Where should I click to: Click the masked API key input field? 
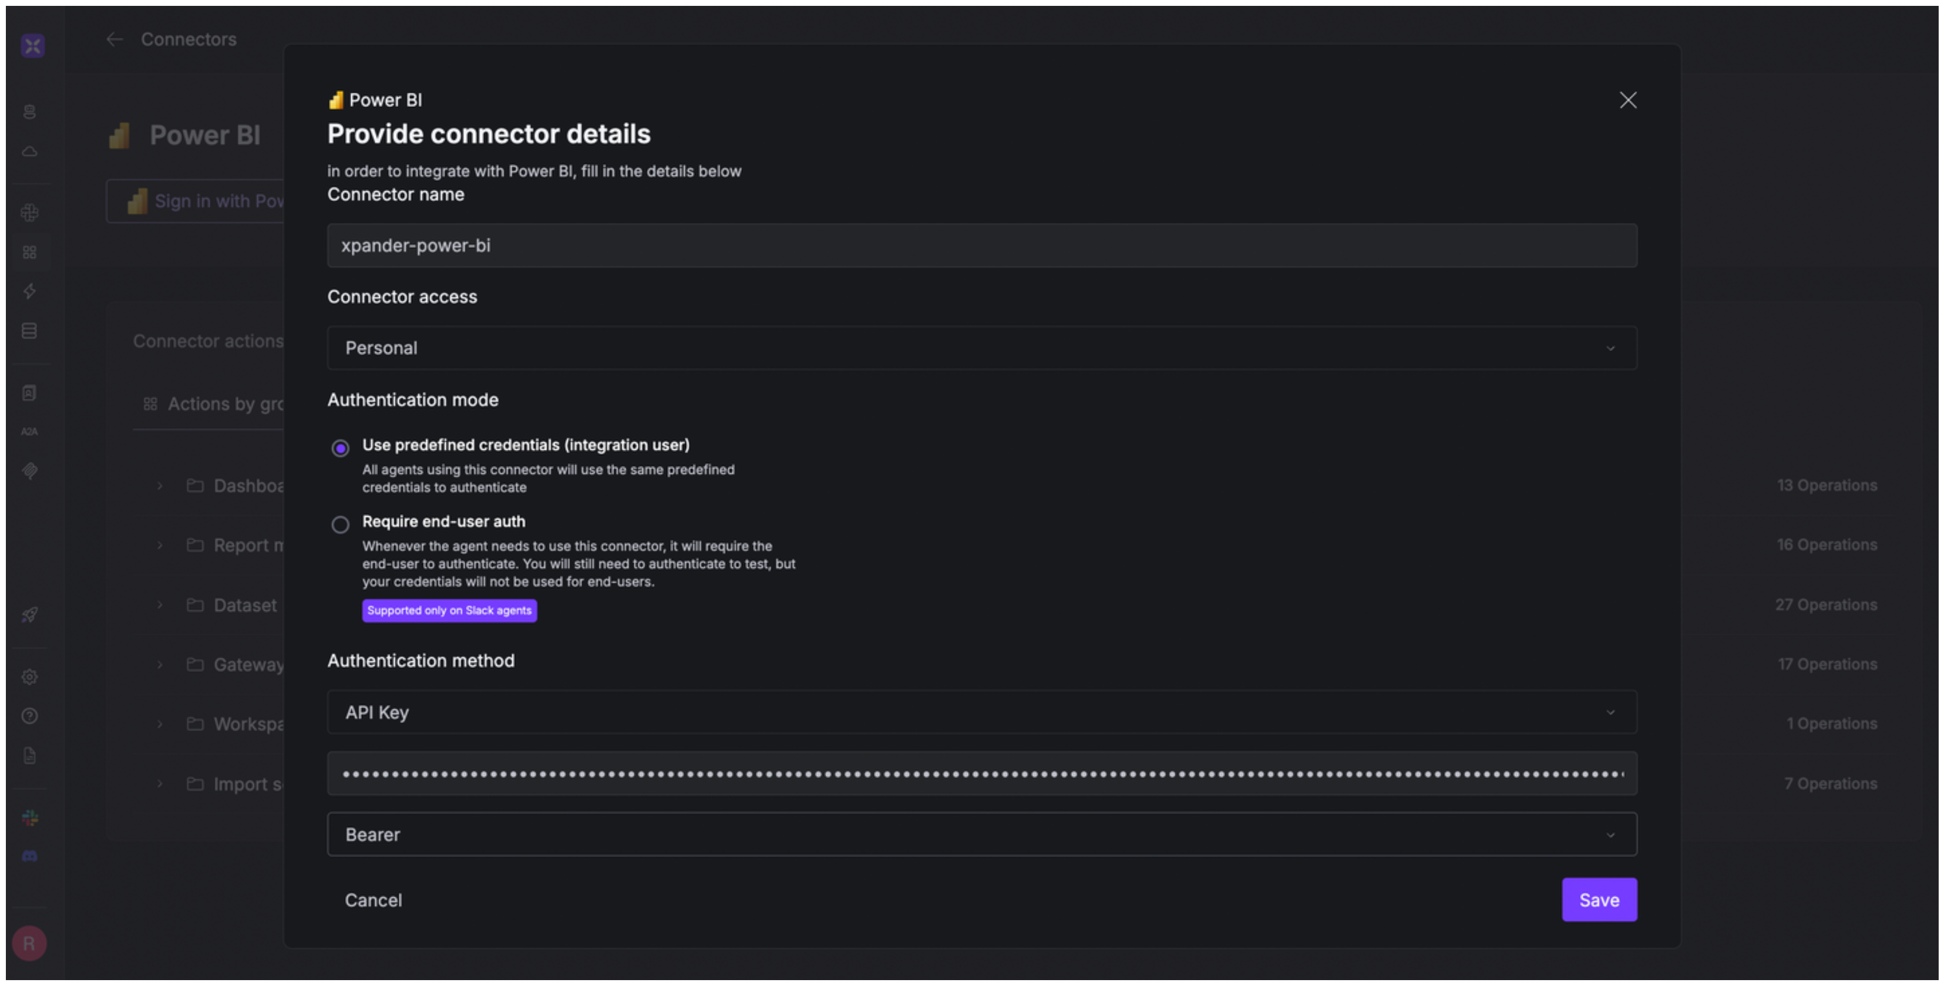(x=981, y=773)
